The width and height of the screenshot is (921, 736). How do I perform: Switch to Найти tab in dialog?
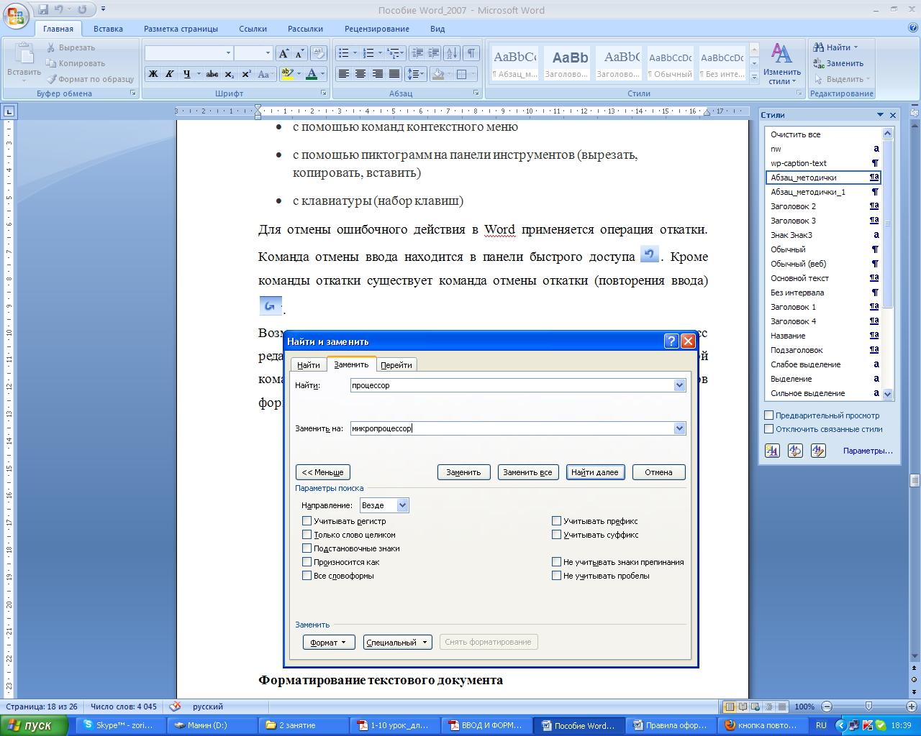click(x=309, y=365)
